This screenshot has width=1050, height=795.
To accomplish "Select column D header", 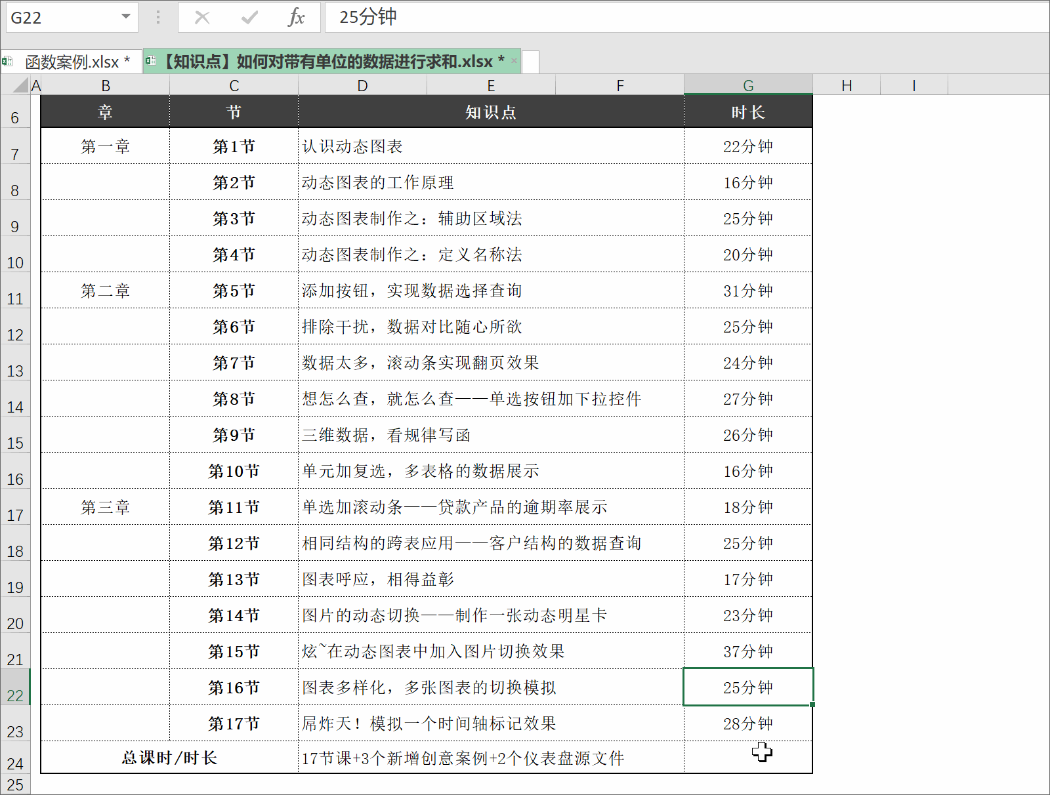I will (362, 85).
